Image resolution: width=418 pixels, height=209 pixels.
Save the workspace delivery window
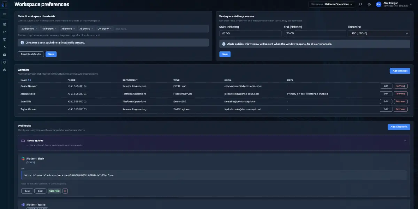pyautogui.click(x=225, y=54)
